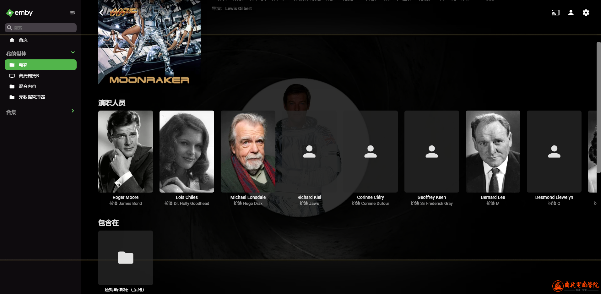This screenshot has width=601, height=294.
Task: Open the 电影 movies library
Action: click(x=41, y=65)
